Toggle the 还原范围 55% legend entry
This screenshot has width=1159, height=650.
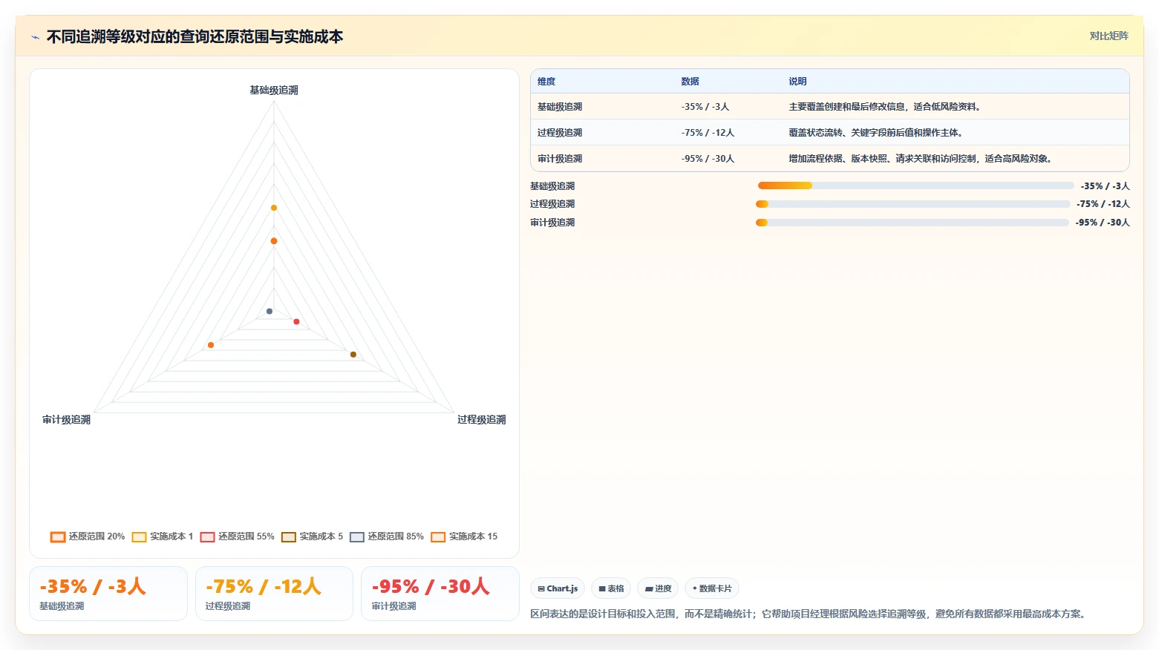[x=238, y=536]
